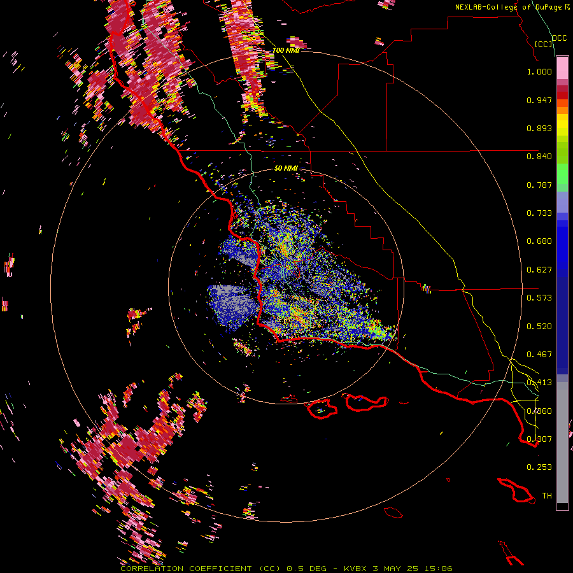
Task: Pick the gray lower color bar segment
Action: coord(562,442)
